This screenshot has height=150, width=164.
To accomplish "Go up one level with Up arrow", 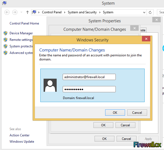I will [x=28, y=12].
